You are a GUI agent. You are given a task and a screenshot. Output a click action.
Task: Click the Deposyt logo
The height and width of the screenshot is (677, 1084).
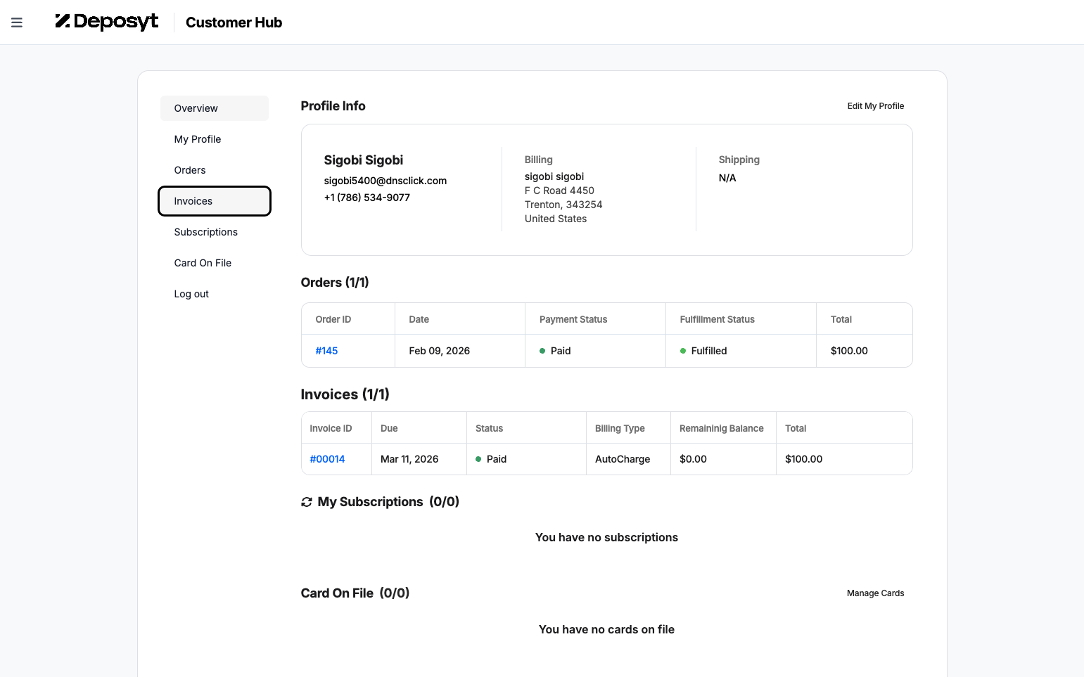[107, 22]
